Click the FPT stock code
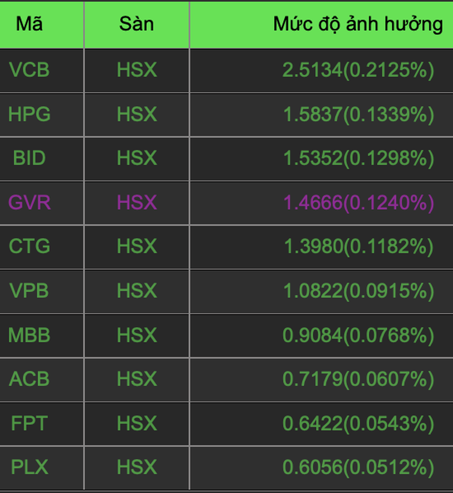Image resolution: width=453 pixels, height=493 pixels. [29, 424]
